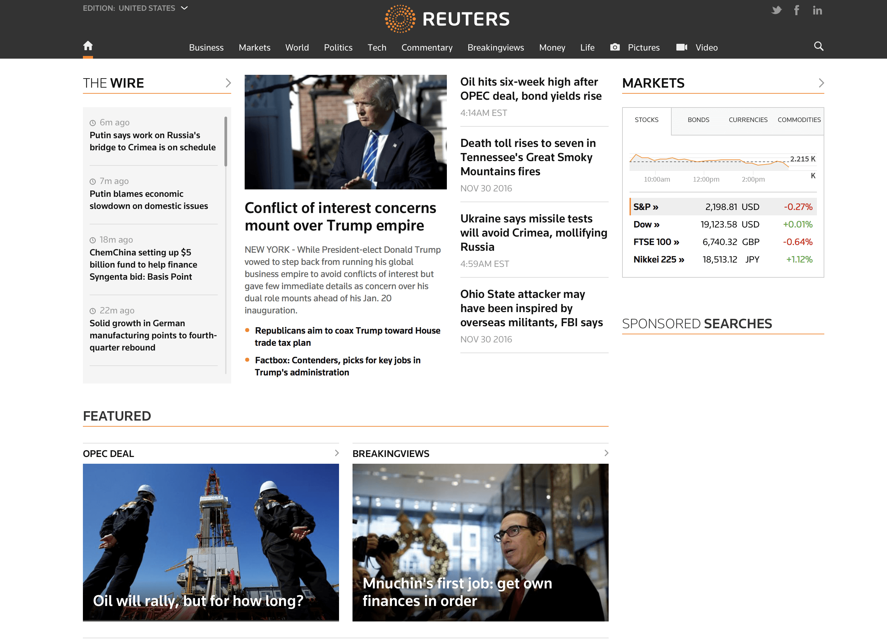Open the Video section link
Screen dimensions: 887x641
click(706, 47)
